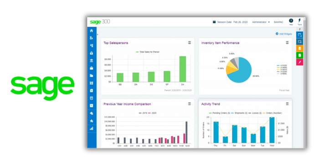Open the bank building sidebar icon
The image size is (319, 164).
click(92, 61)
